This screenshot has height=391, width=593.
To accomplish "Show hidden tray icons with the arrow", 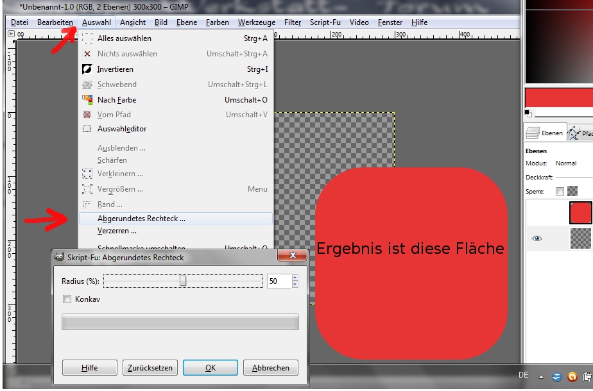I will point(541,376).
